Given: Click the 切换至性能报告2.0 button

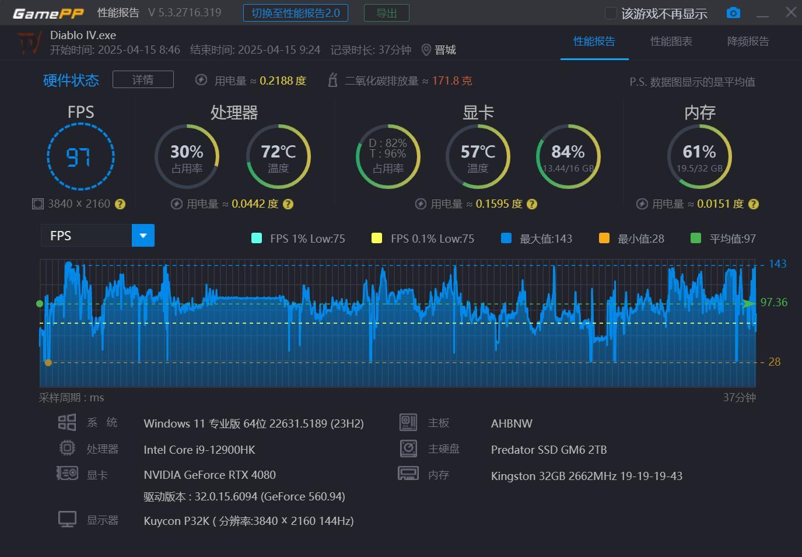Looking at the screenshot, I should (x=296, y=13).
